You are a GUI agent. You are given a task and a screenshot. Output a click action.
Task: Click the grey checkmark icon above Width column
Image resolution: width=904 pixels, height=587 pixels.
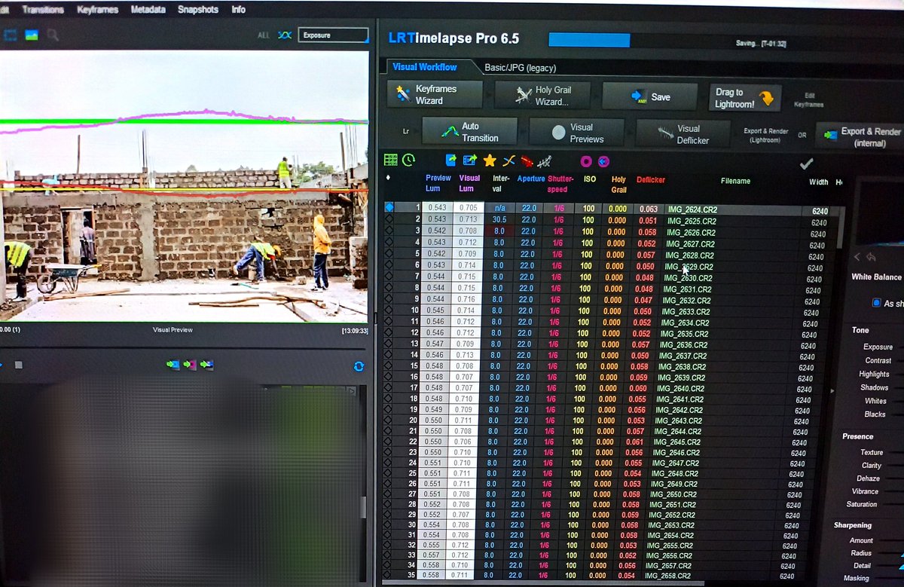[806, 164]
